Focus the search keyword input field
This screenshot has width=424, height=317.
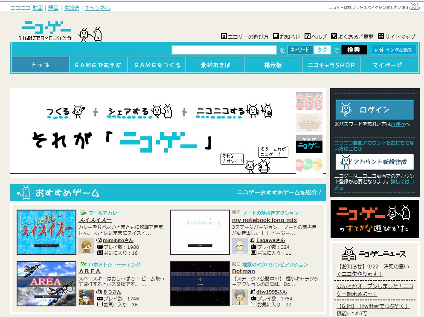(x=224, y=50)
